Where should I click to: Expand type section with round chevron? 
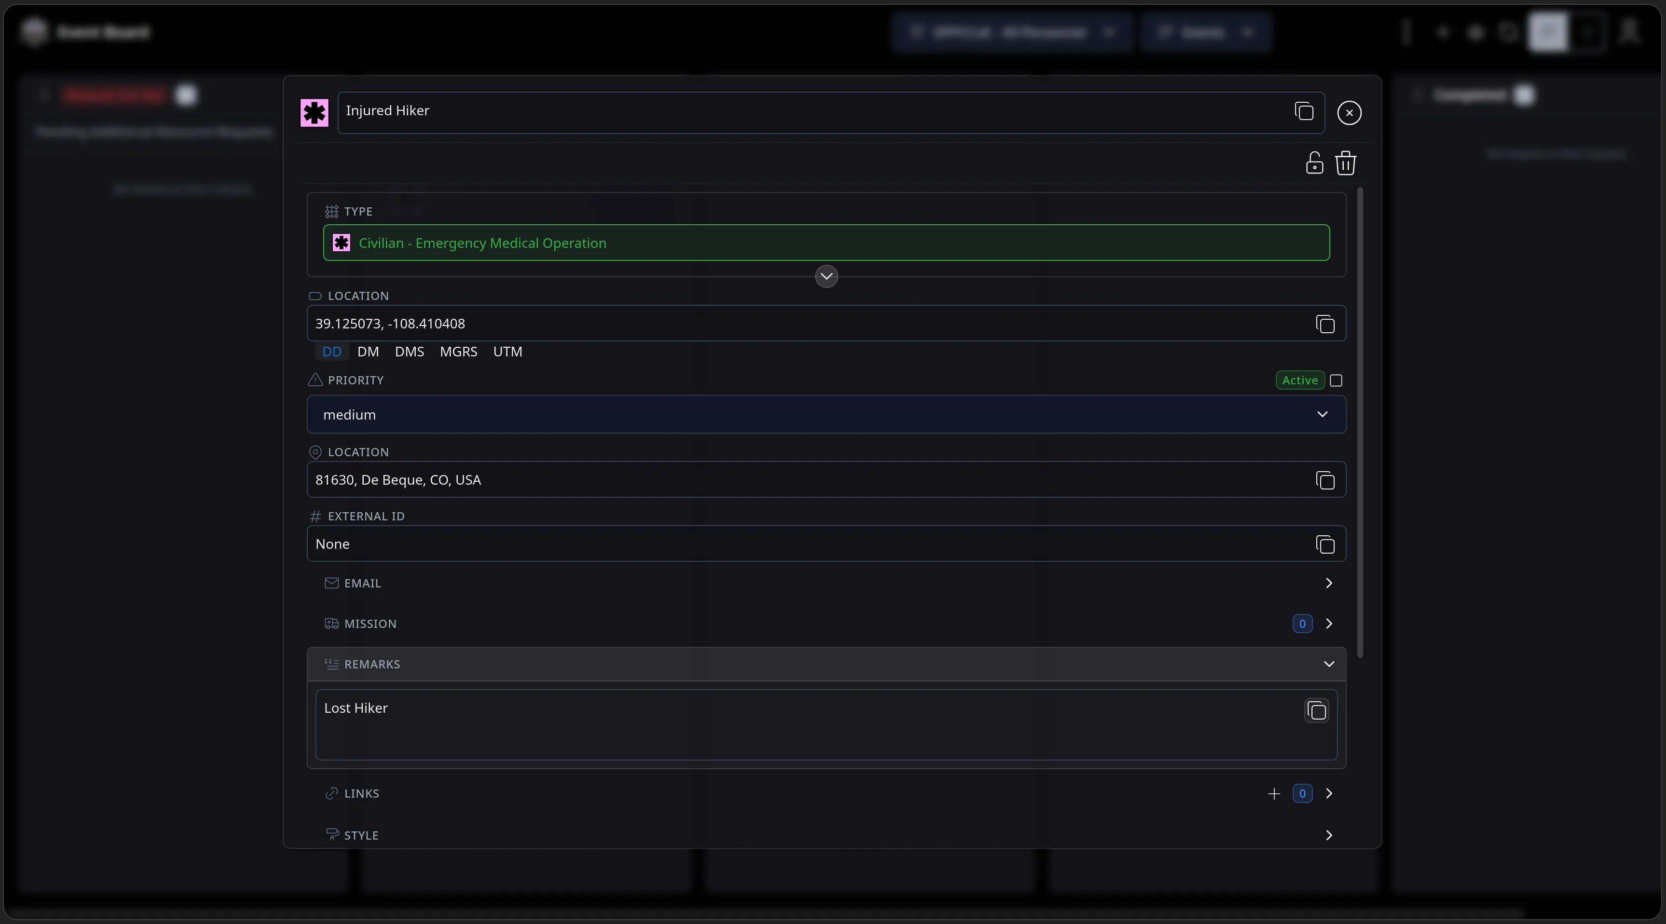tap(826, 276)
